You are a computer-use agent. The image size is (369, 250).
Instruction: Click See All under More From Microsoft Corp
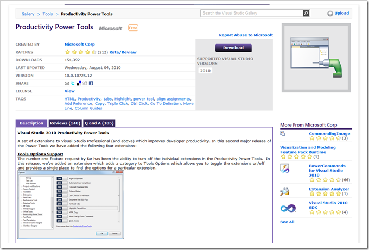[x=287, y=222]
